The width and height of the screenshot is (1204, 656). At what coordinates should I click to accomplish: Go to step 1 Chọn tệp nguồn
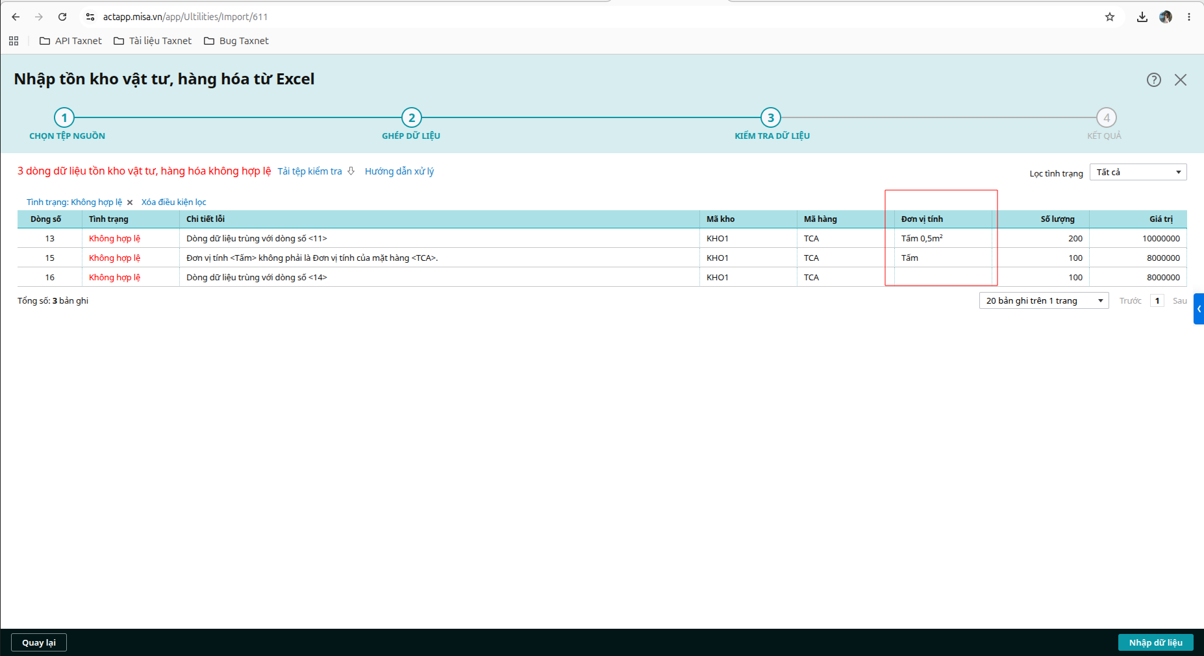[64, 118]
